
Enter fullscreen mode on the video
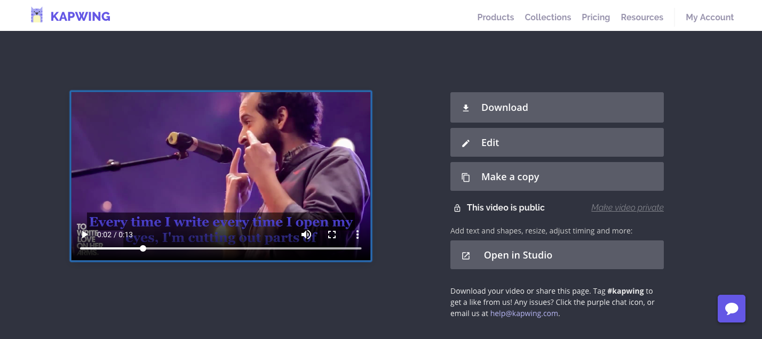[x=332, y=235]
